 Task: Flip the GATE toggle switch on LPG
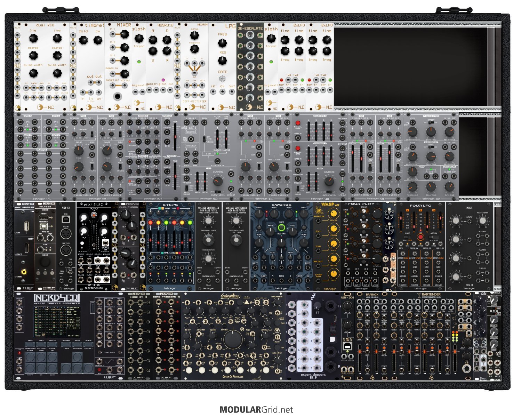(222, 79)
